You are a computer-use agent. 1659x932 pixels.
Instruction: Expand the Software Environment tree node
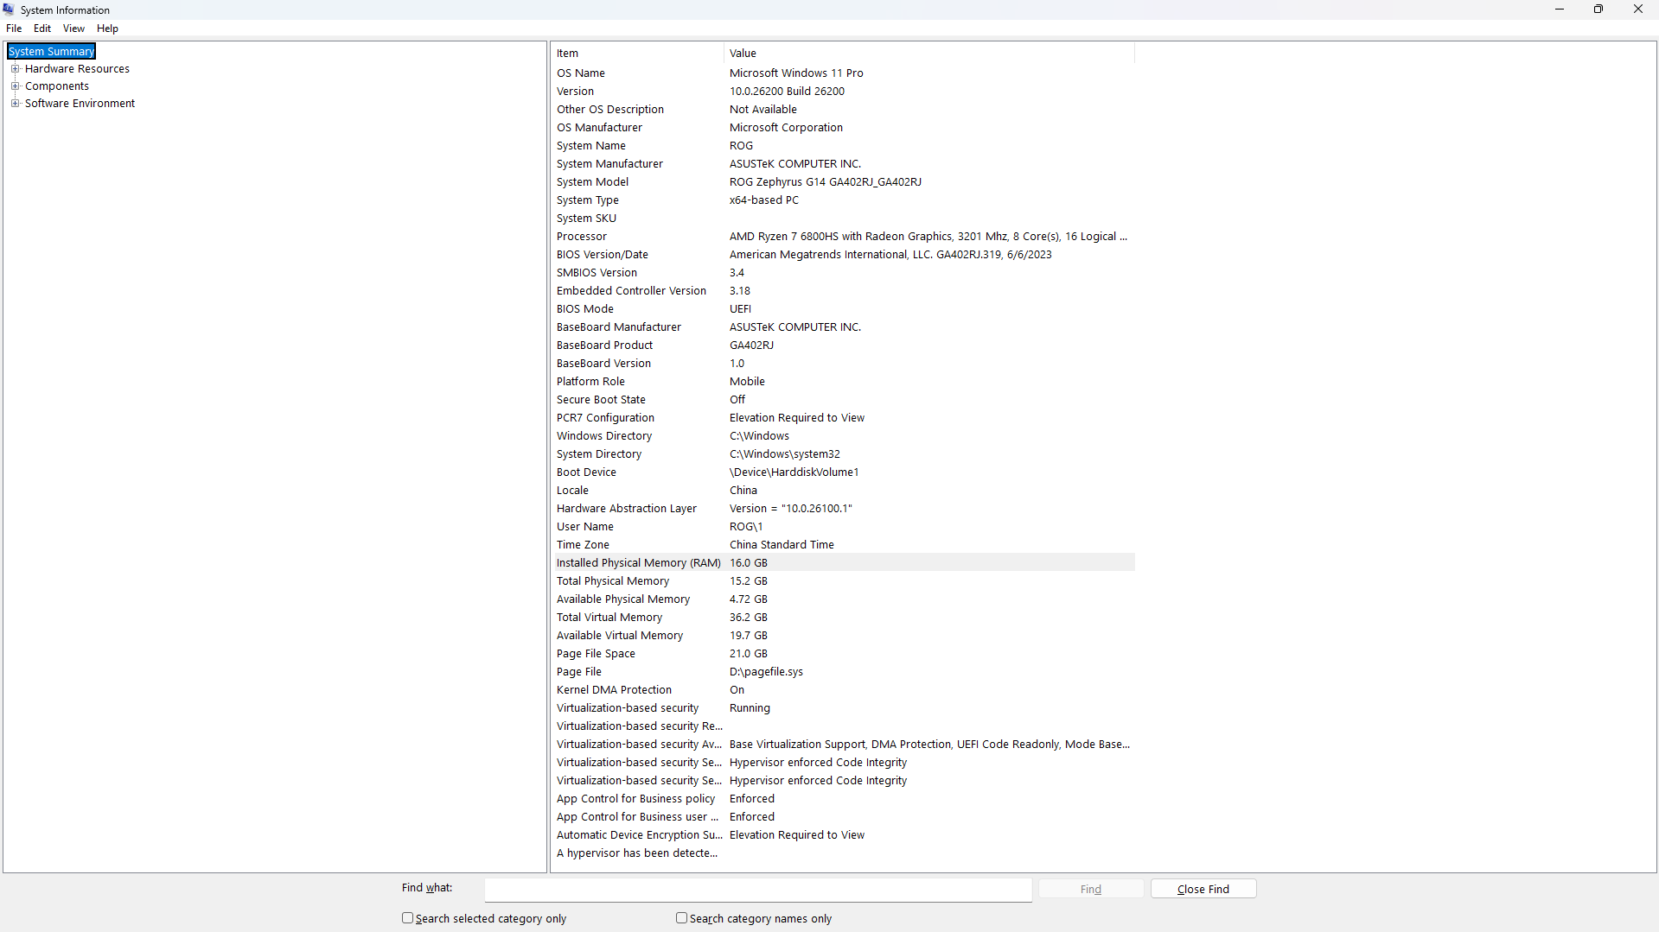tap(15, 104)
